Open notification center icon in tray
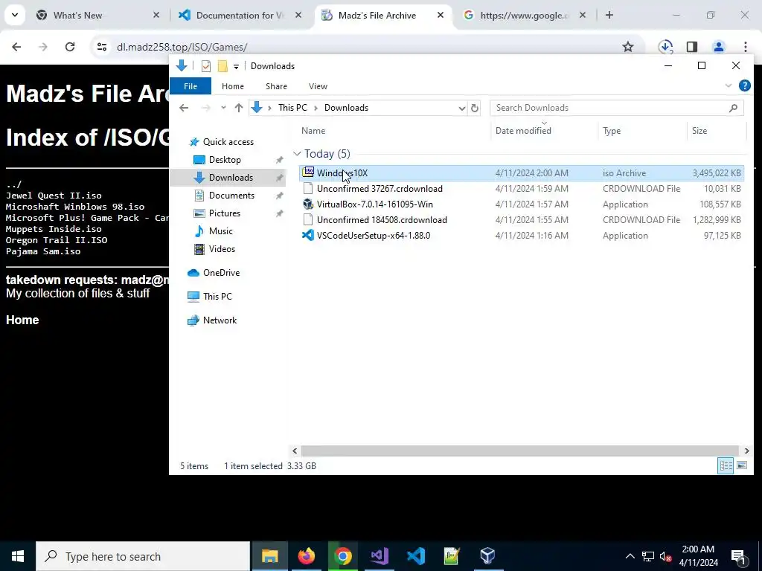Image resolution: width=762 pixels, height=571 pixels. coord(739,556)
